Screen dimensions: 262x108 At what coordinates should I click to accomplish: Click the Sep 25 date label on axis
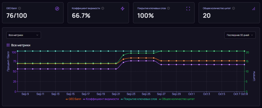click(146, 94)
